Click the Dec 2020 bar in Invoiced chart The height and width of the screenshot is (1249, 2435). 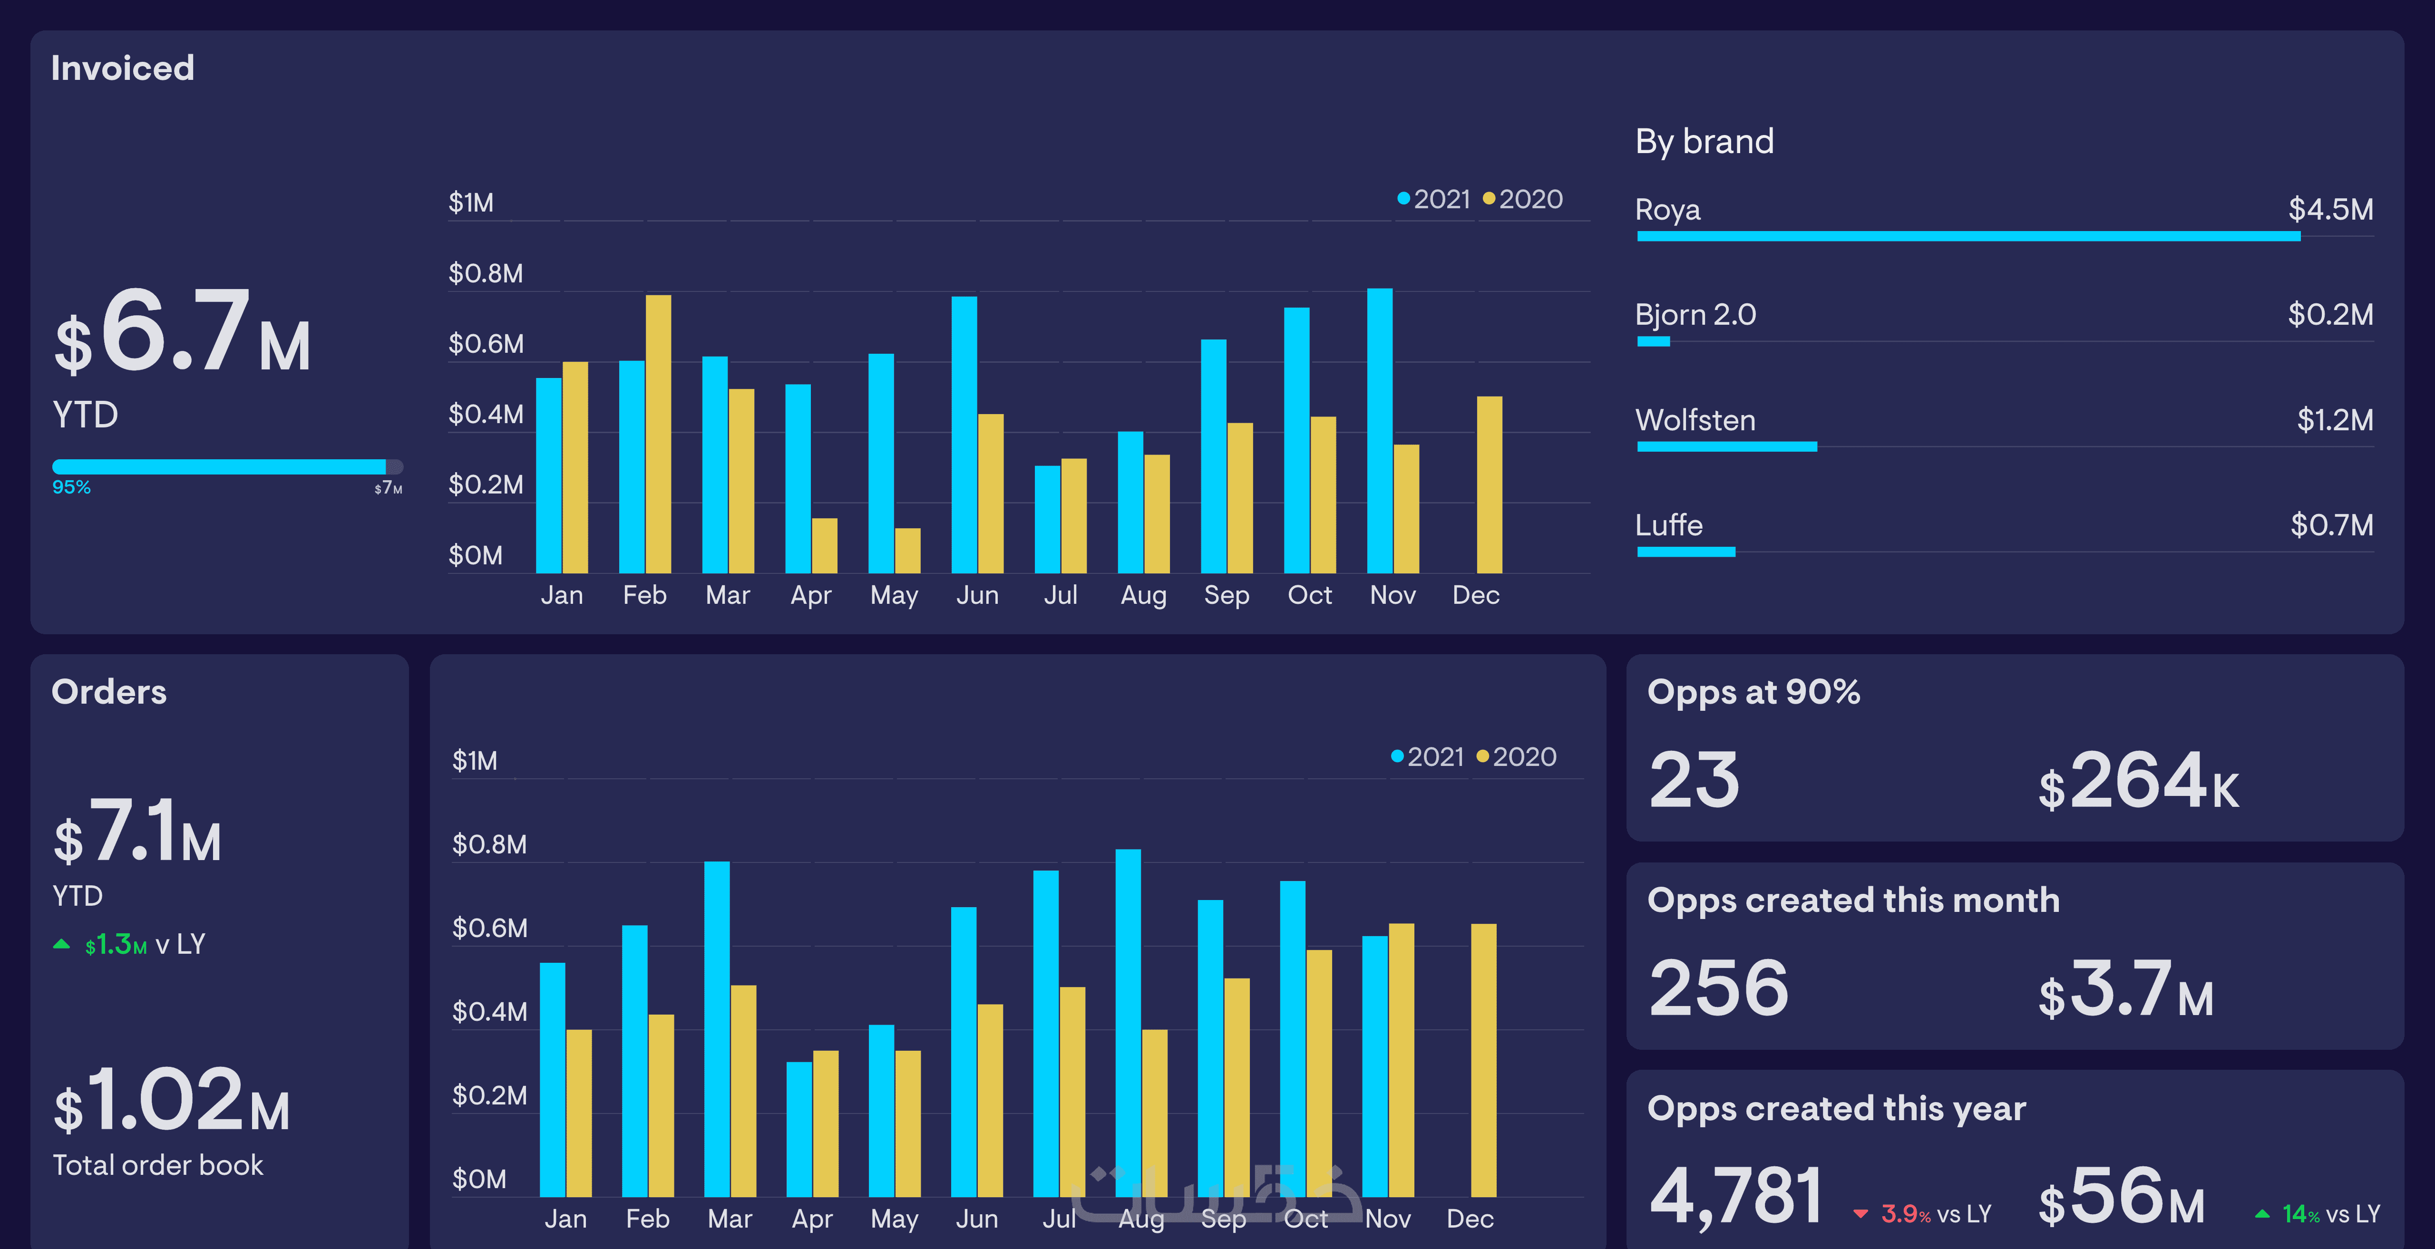point(1489,484)
